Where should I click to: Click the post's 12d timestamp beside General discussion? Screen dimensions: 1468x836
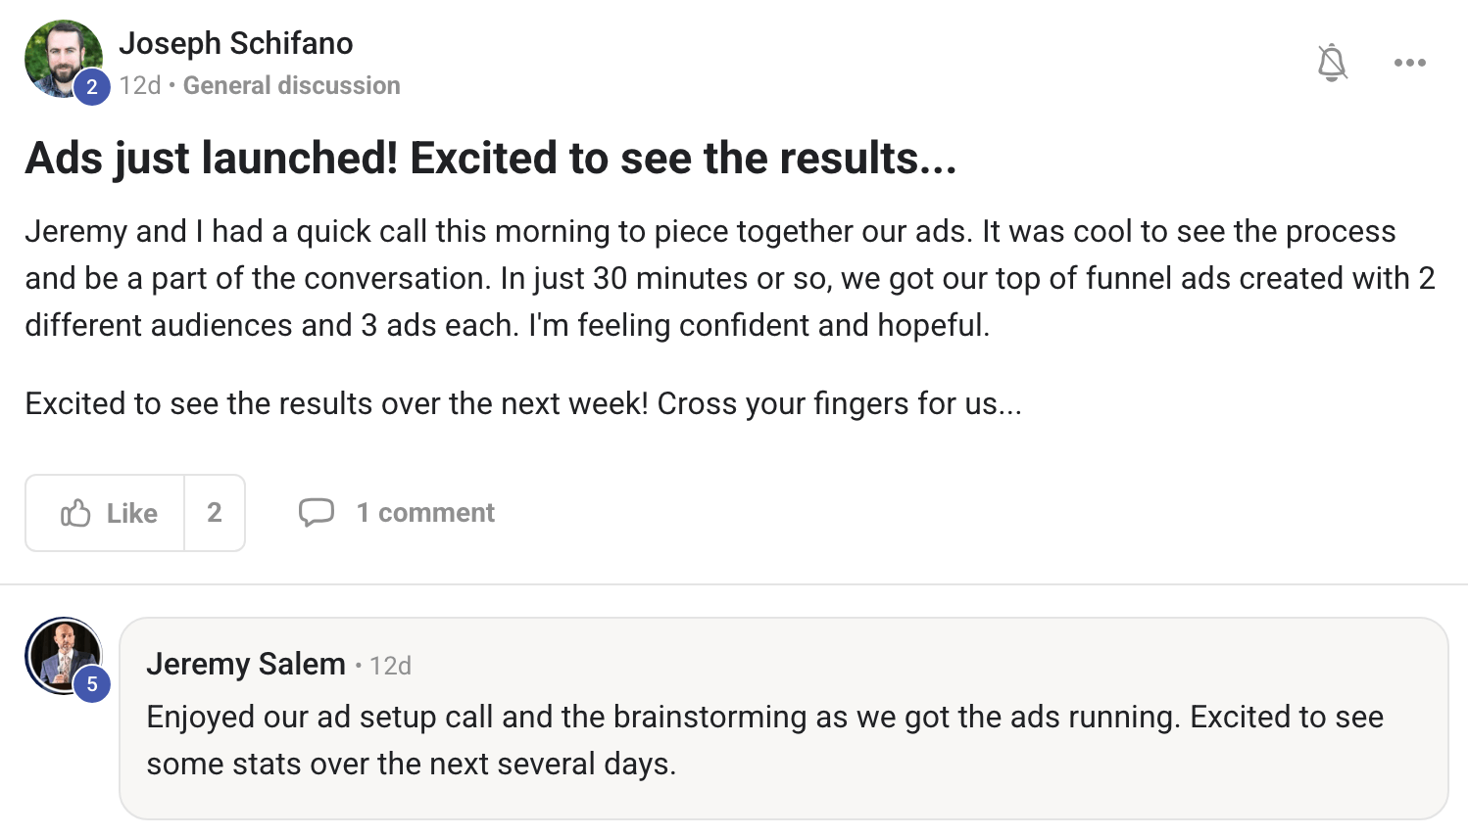pyautogui.click(x=140, y=86)
